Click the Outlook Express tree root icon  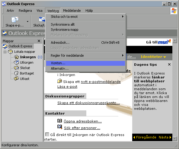(5, 46)
